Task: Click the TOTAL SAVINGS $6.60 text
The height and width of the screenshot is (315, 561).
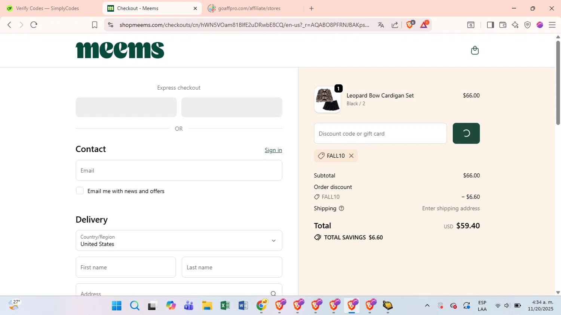Action: 353,238
